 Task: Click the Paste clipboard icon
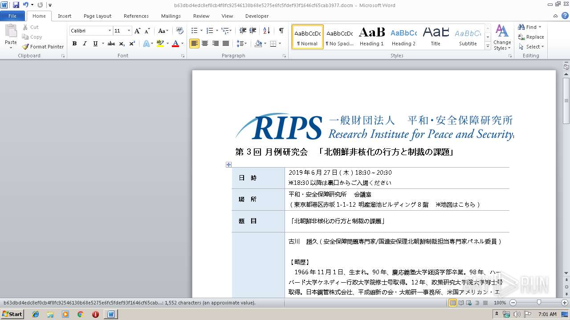[x=11, y=31]
